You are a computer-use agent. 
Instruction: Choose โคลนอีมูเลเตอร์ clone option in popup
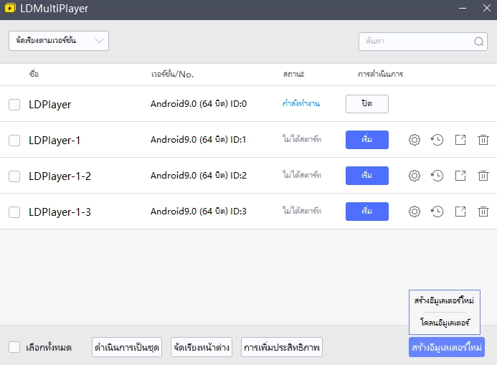tap(444, 323)
